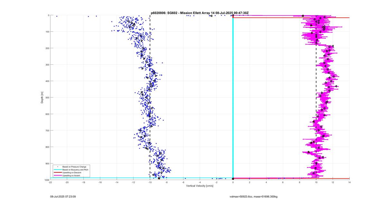The height and width of the screenshot is (202, 386).
Task: Click depth tick label '100'
Action: pyautogui.click(x=47, y=32)
